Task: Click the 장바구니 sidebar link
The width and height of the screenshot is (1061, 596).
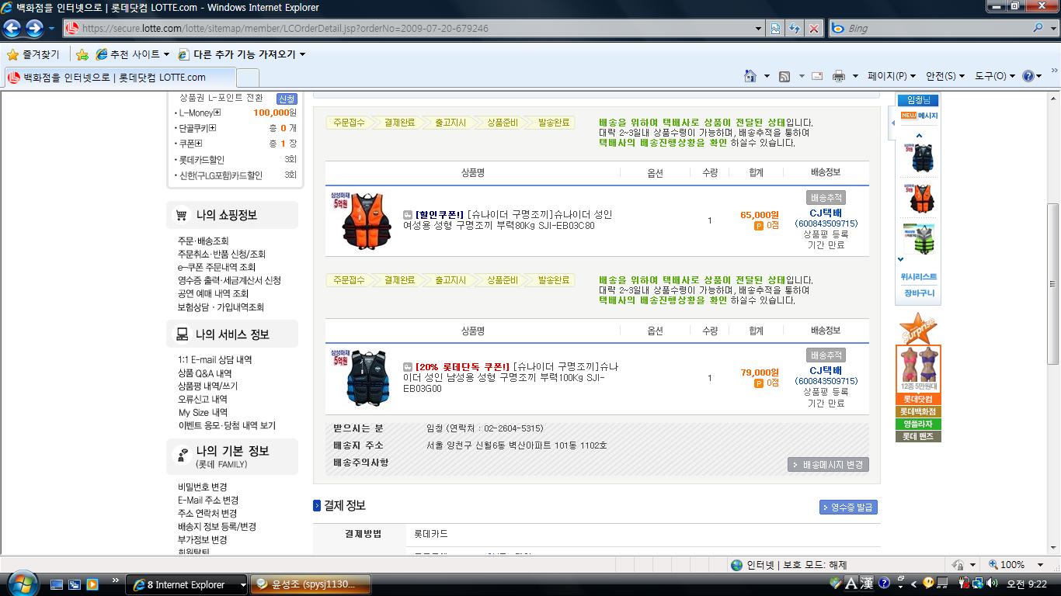Action: click(920, 293)
